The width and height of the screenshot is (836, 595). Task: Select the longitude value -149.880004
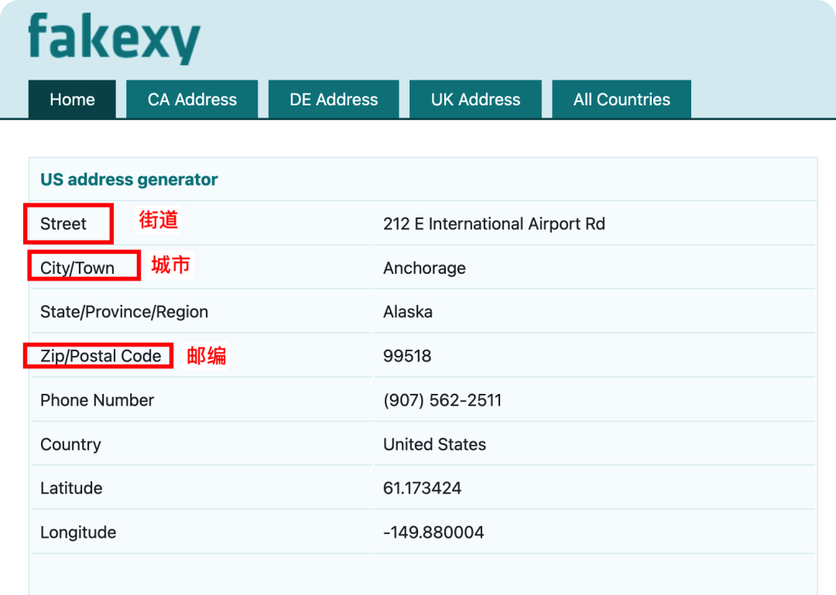click(x=433, y=532)
